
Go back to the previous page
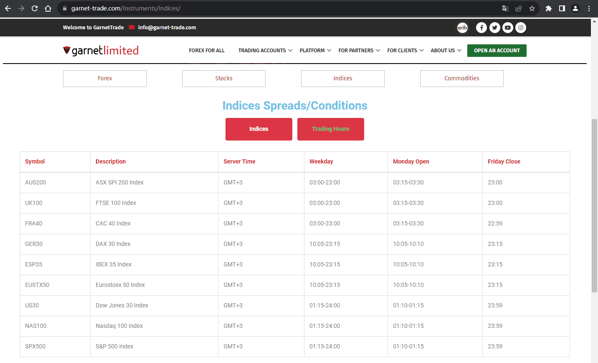8,8
